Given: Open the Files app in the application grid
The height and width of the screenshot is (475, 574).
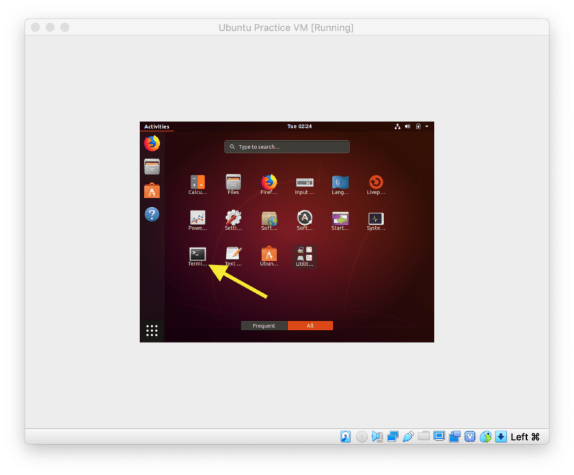Looking at the screenshot, I should tap(233, 185).
